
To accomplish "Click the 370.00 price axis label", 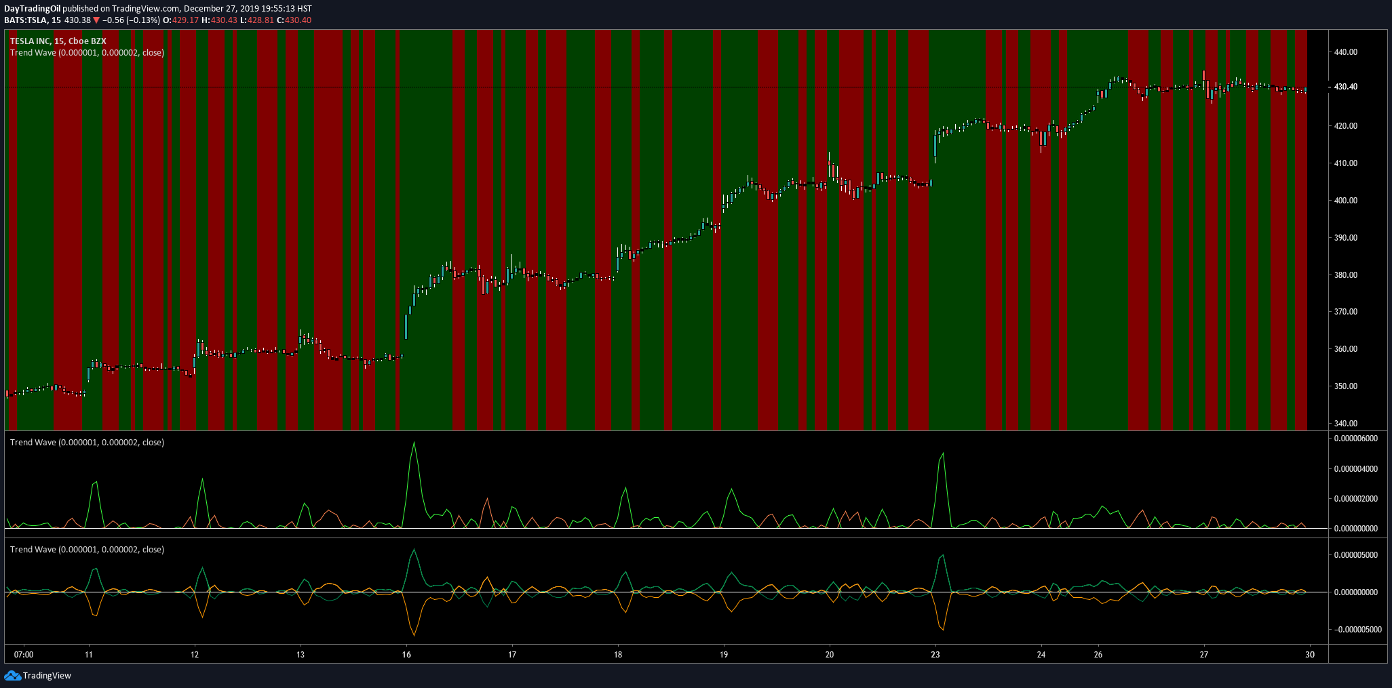I will pyautogui.click(x=1346, y=312).
